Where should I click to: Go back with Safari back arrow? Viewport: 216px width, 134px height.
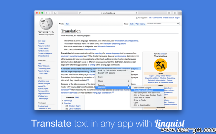pyautogui.click(x=47, y=13)
